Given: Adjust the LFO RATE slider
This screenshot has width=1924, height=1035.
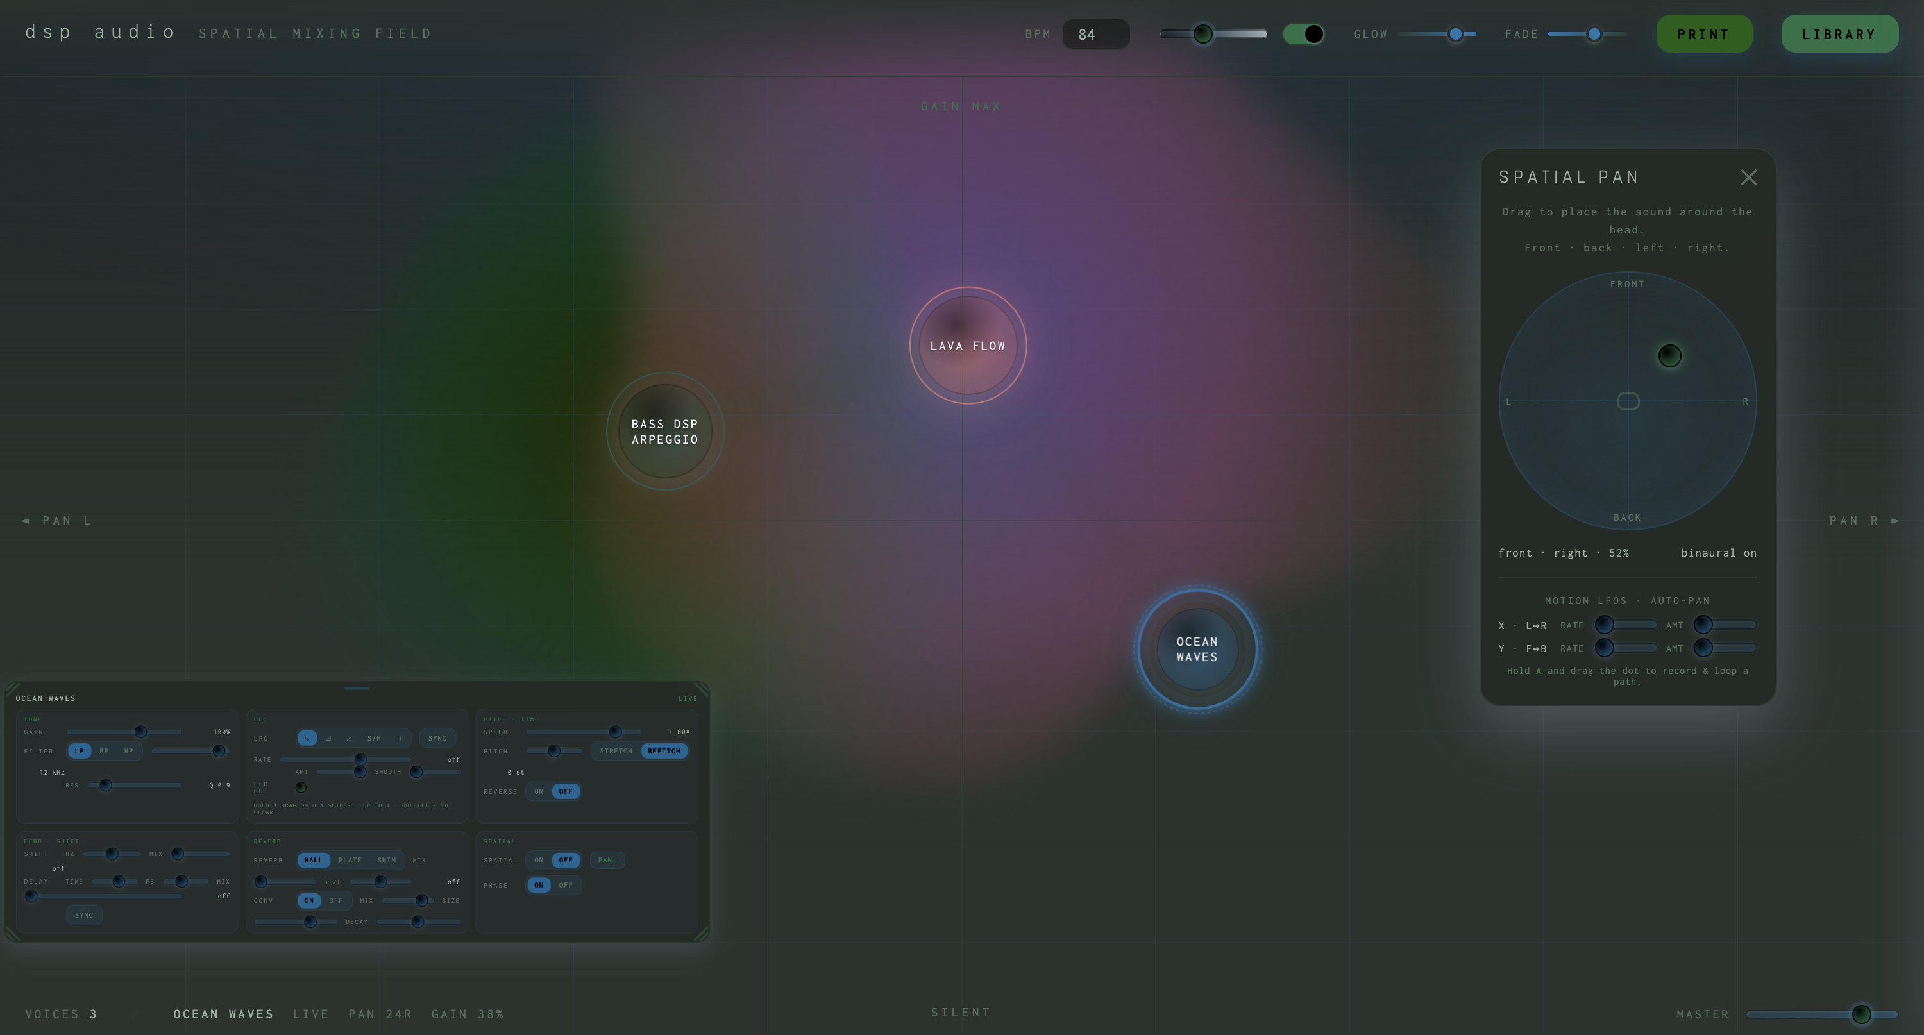Looking at the screenshot, I should tap(346, 759).
